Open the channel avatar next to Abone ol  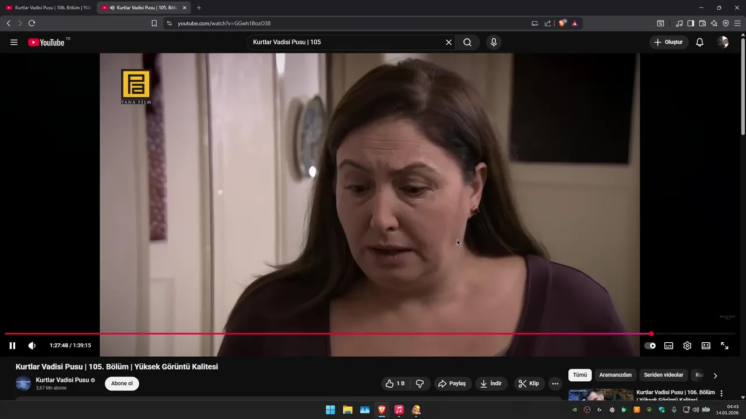click(x=23, y=384)
